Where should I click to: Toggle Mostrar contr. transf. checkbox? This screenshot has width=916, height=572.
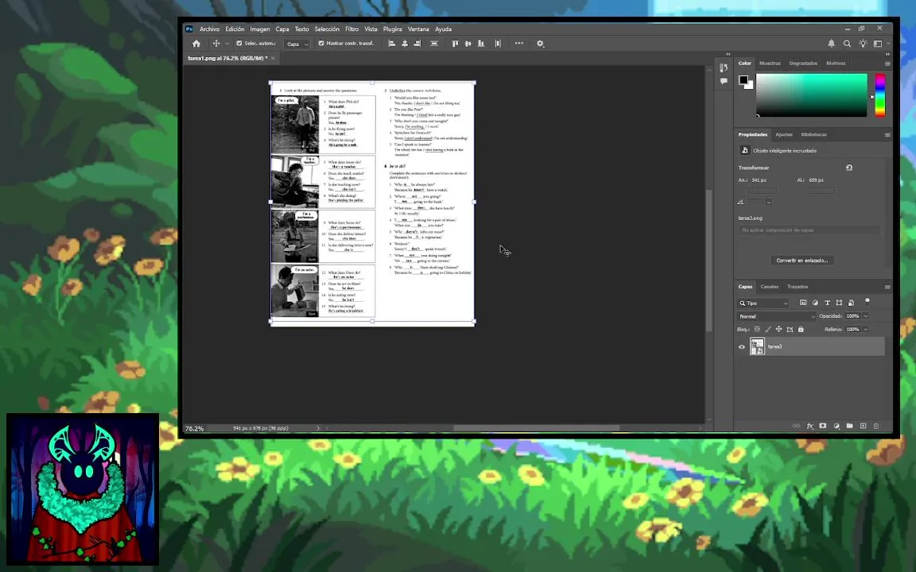tap(320, 43)
